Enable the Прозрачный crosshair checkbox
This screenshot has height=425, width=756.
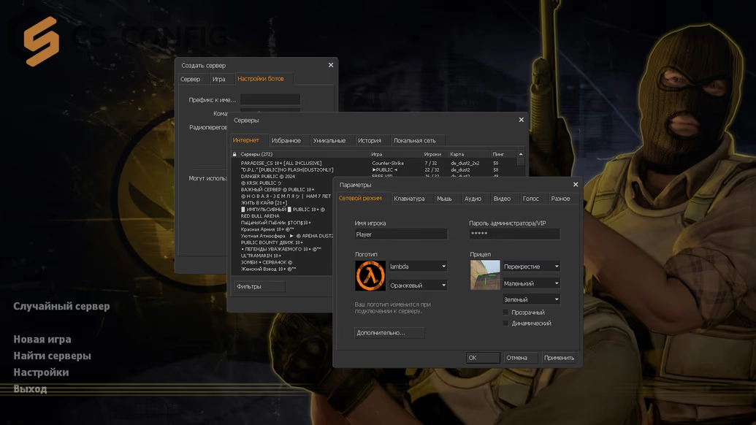[505, 313]
